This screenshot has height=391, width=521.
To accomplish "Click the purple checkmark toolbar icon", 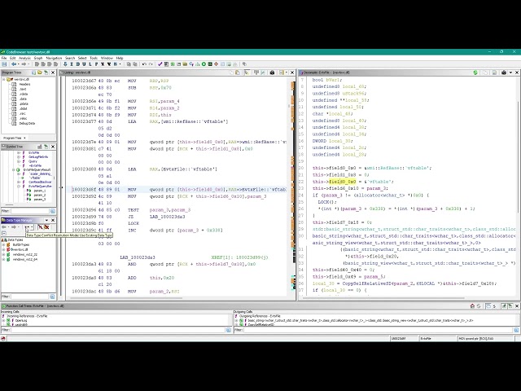I will click(x=160, y=64).
